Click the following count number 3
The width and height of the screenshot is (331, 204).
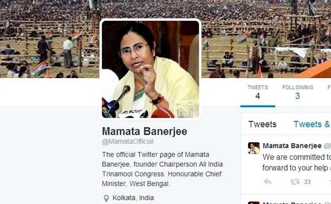298,96
